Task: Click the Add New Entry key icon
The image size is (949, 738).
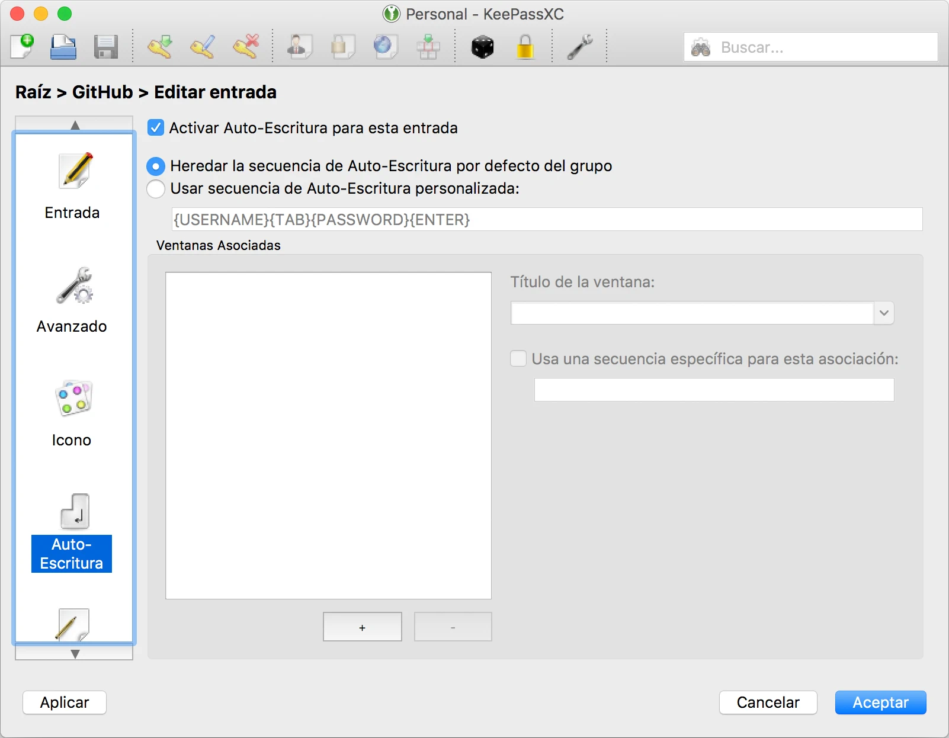Action: (160, 47)
